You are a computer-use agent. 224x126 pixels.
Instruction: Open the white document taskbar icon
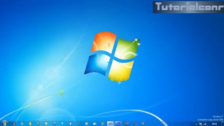click(70, 124)
